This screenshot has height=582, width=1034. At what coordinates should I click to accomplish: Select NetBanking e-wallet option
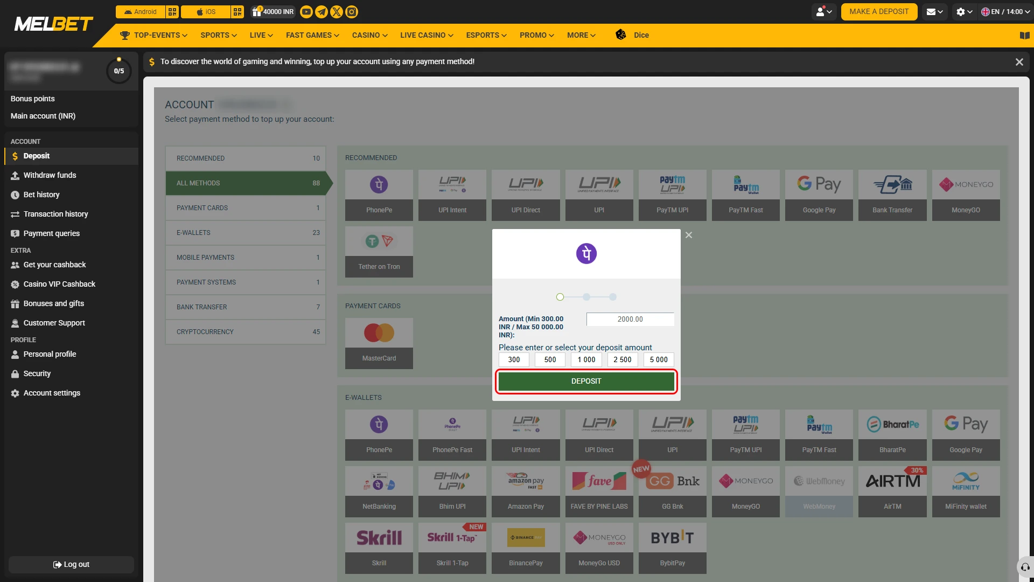tap(379, 491)
